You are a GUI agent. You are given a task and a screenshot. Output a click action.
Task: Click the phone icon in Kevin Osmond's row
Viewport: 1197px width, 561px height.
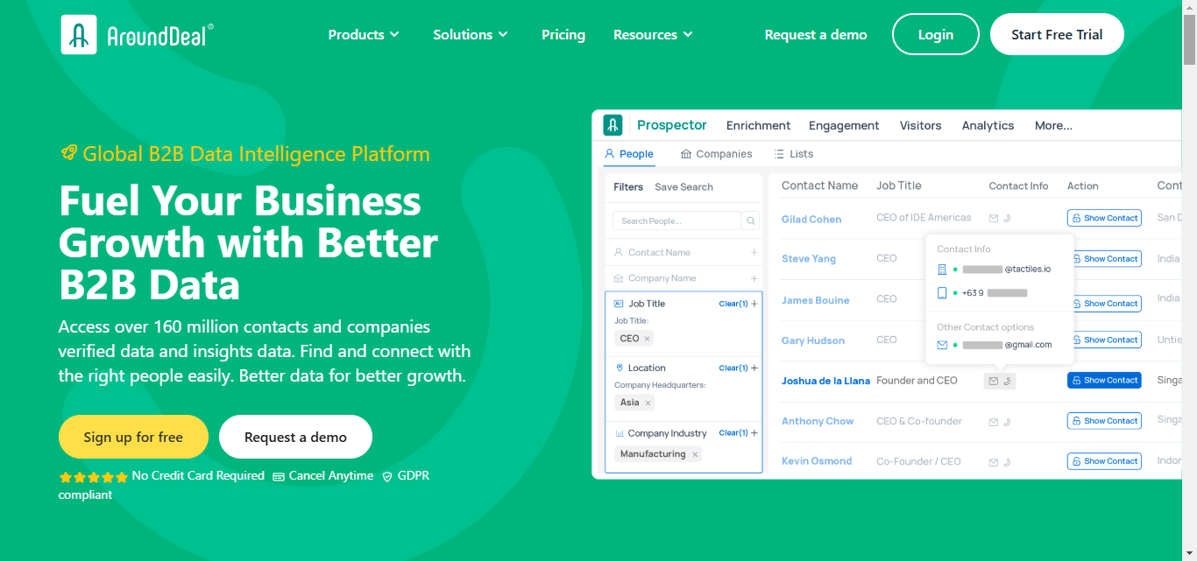1007,461
